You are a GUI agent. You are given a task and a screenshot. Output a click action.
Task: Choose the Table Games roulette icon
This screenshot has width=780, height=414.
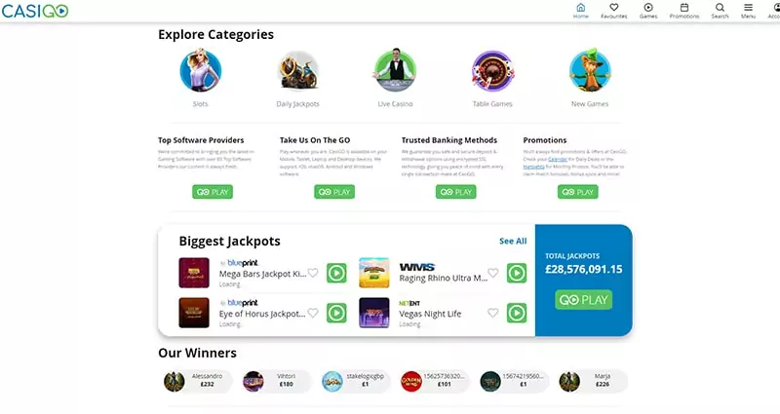tap(492, 70)
